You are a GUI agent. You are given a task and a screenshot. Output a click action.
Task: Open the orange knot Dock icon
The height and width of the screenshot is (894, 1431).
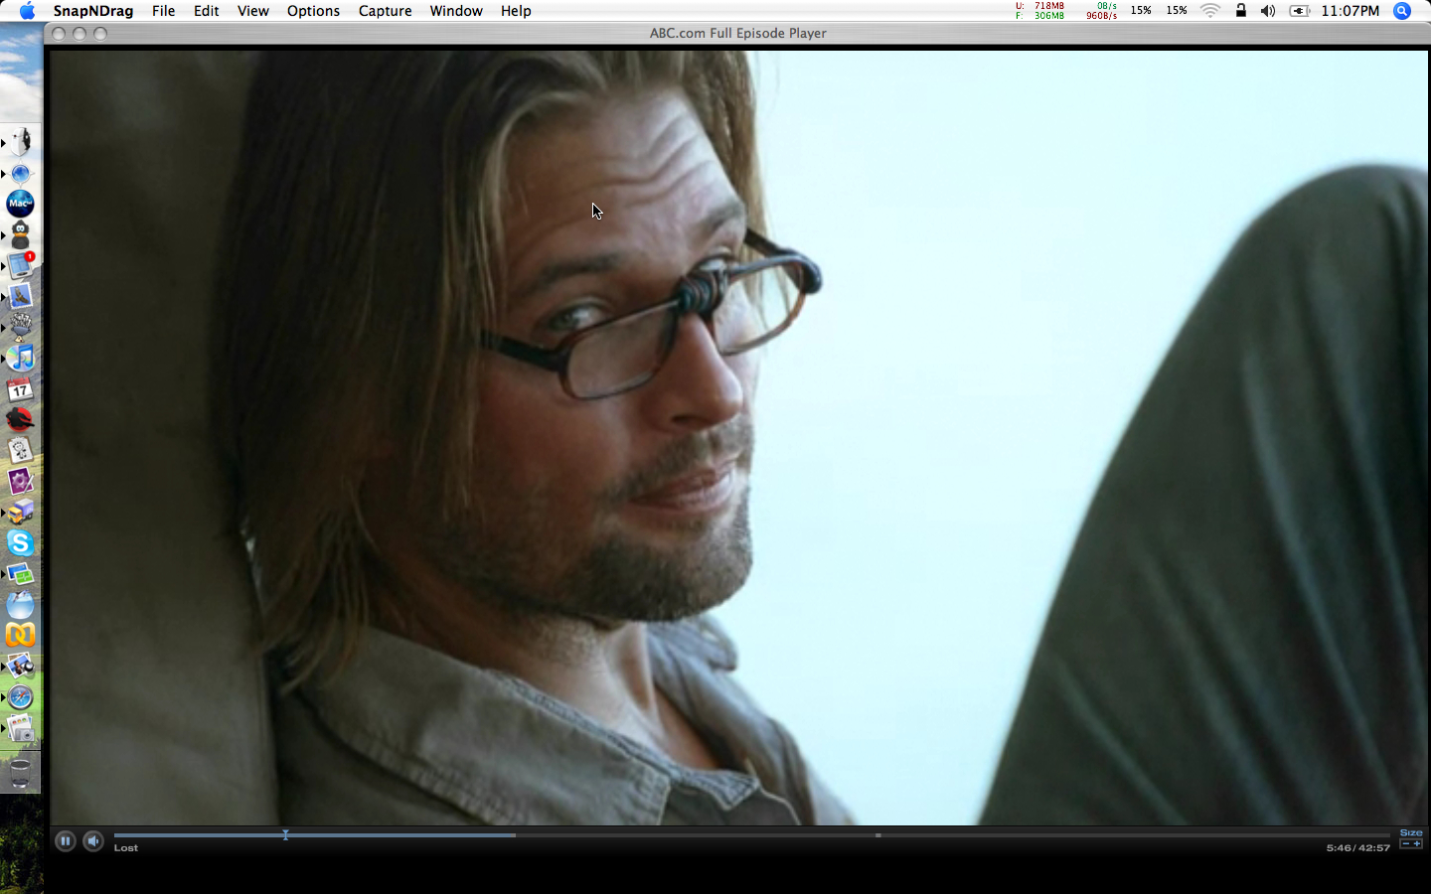point(20,635)
